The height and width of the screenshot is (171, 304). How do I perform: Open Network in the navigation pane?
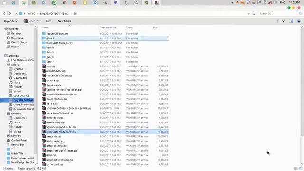16,136
